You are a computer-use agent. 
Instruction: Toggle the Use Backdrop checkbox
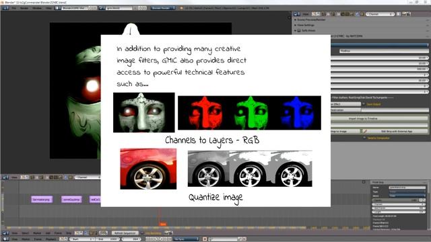pos(142,233)
